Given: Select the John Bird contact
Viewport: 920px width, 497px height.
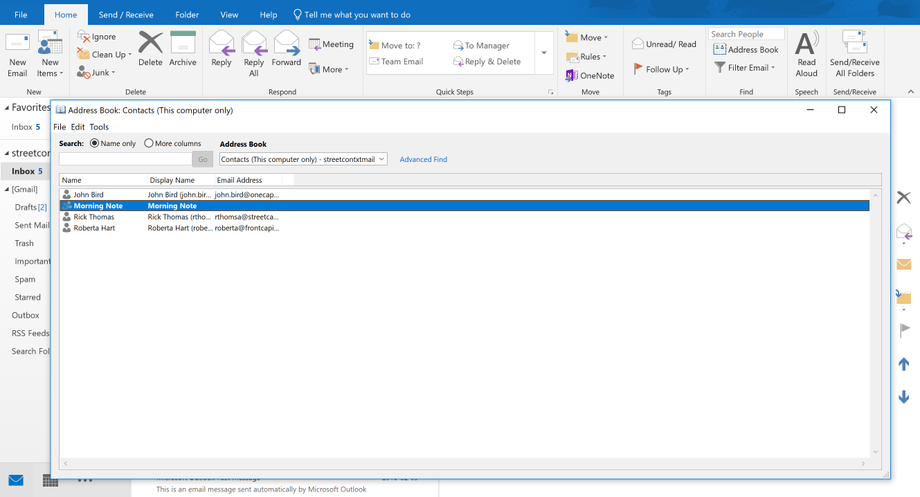Looking at the screenshot, I should point(464,195).
